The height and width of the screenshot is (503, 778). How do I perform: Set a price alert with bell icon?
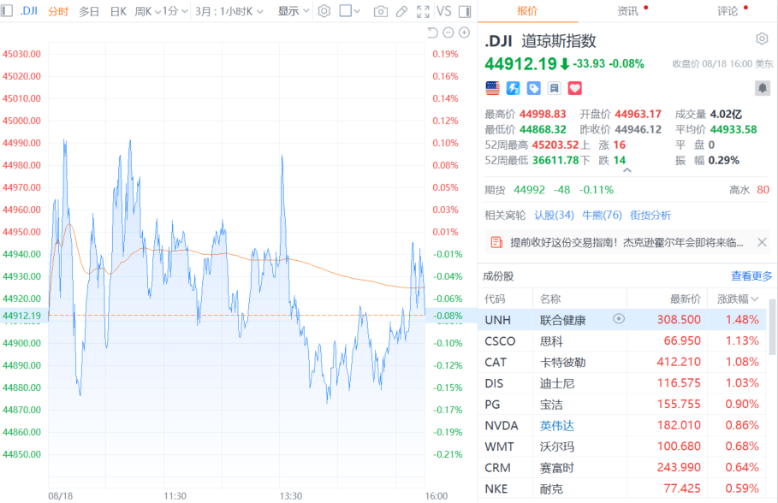click(763, 88)
